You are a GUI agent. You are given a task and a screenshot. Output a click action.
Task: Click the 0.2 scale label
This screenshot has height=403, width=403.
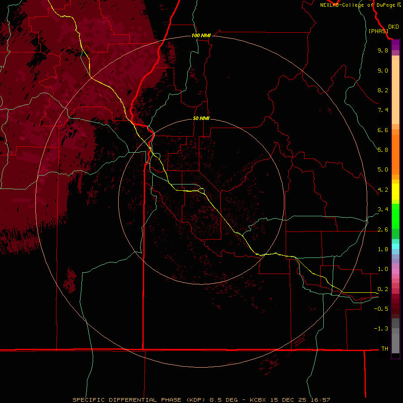[x=383, y=289]
